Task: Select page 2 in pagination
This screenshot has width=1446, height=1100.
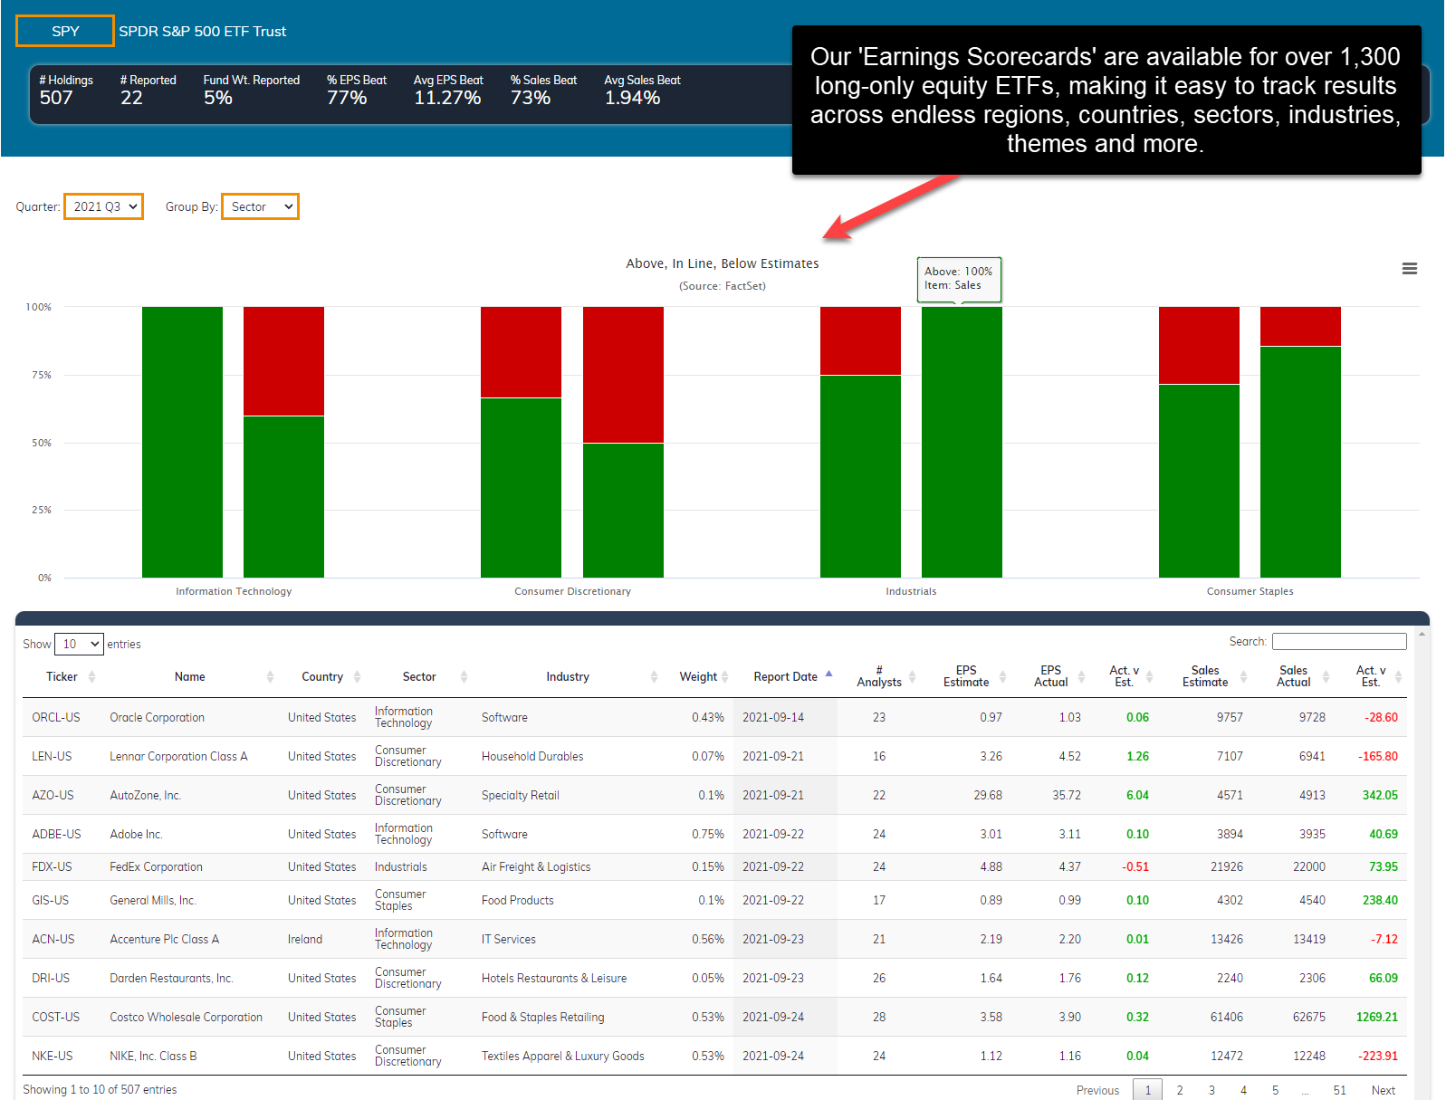Action: tap(1180, 1090)
